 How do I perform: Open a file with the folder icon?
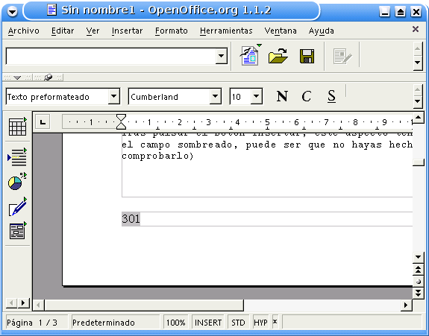click(278, 56)
